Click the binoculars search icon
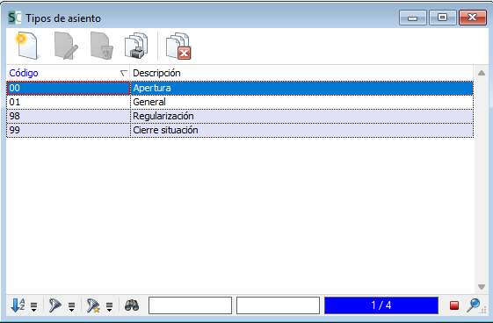This screenshot has width=493, height=323. coord(132,305)
